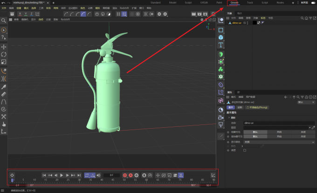The image size is (317, 193).
Task: Toggle the new-interface switch at top right
Action: coord(313,3)
